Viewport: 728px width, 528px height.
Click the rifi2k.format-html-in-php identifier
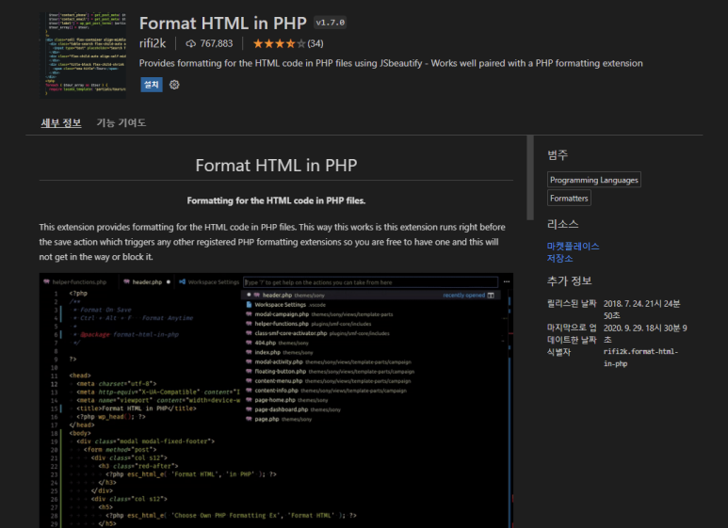coord(640,358)
